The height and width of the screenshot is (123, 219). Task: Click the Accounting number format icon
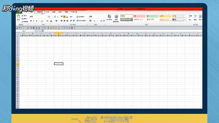[x=90, y=21]
